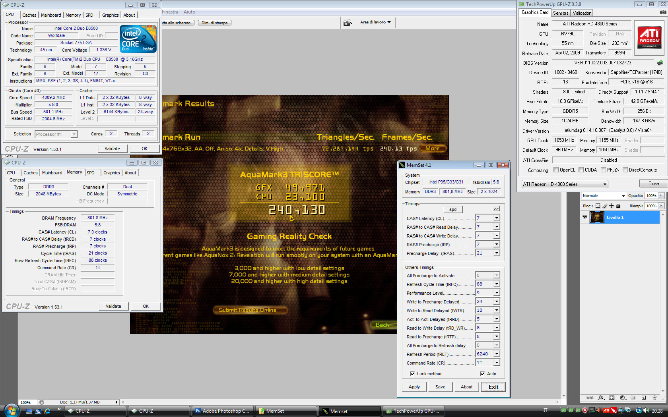
Task: Click the Back button in AquaMark image
Action: click(x=383, y=325)
